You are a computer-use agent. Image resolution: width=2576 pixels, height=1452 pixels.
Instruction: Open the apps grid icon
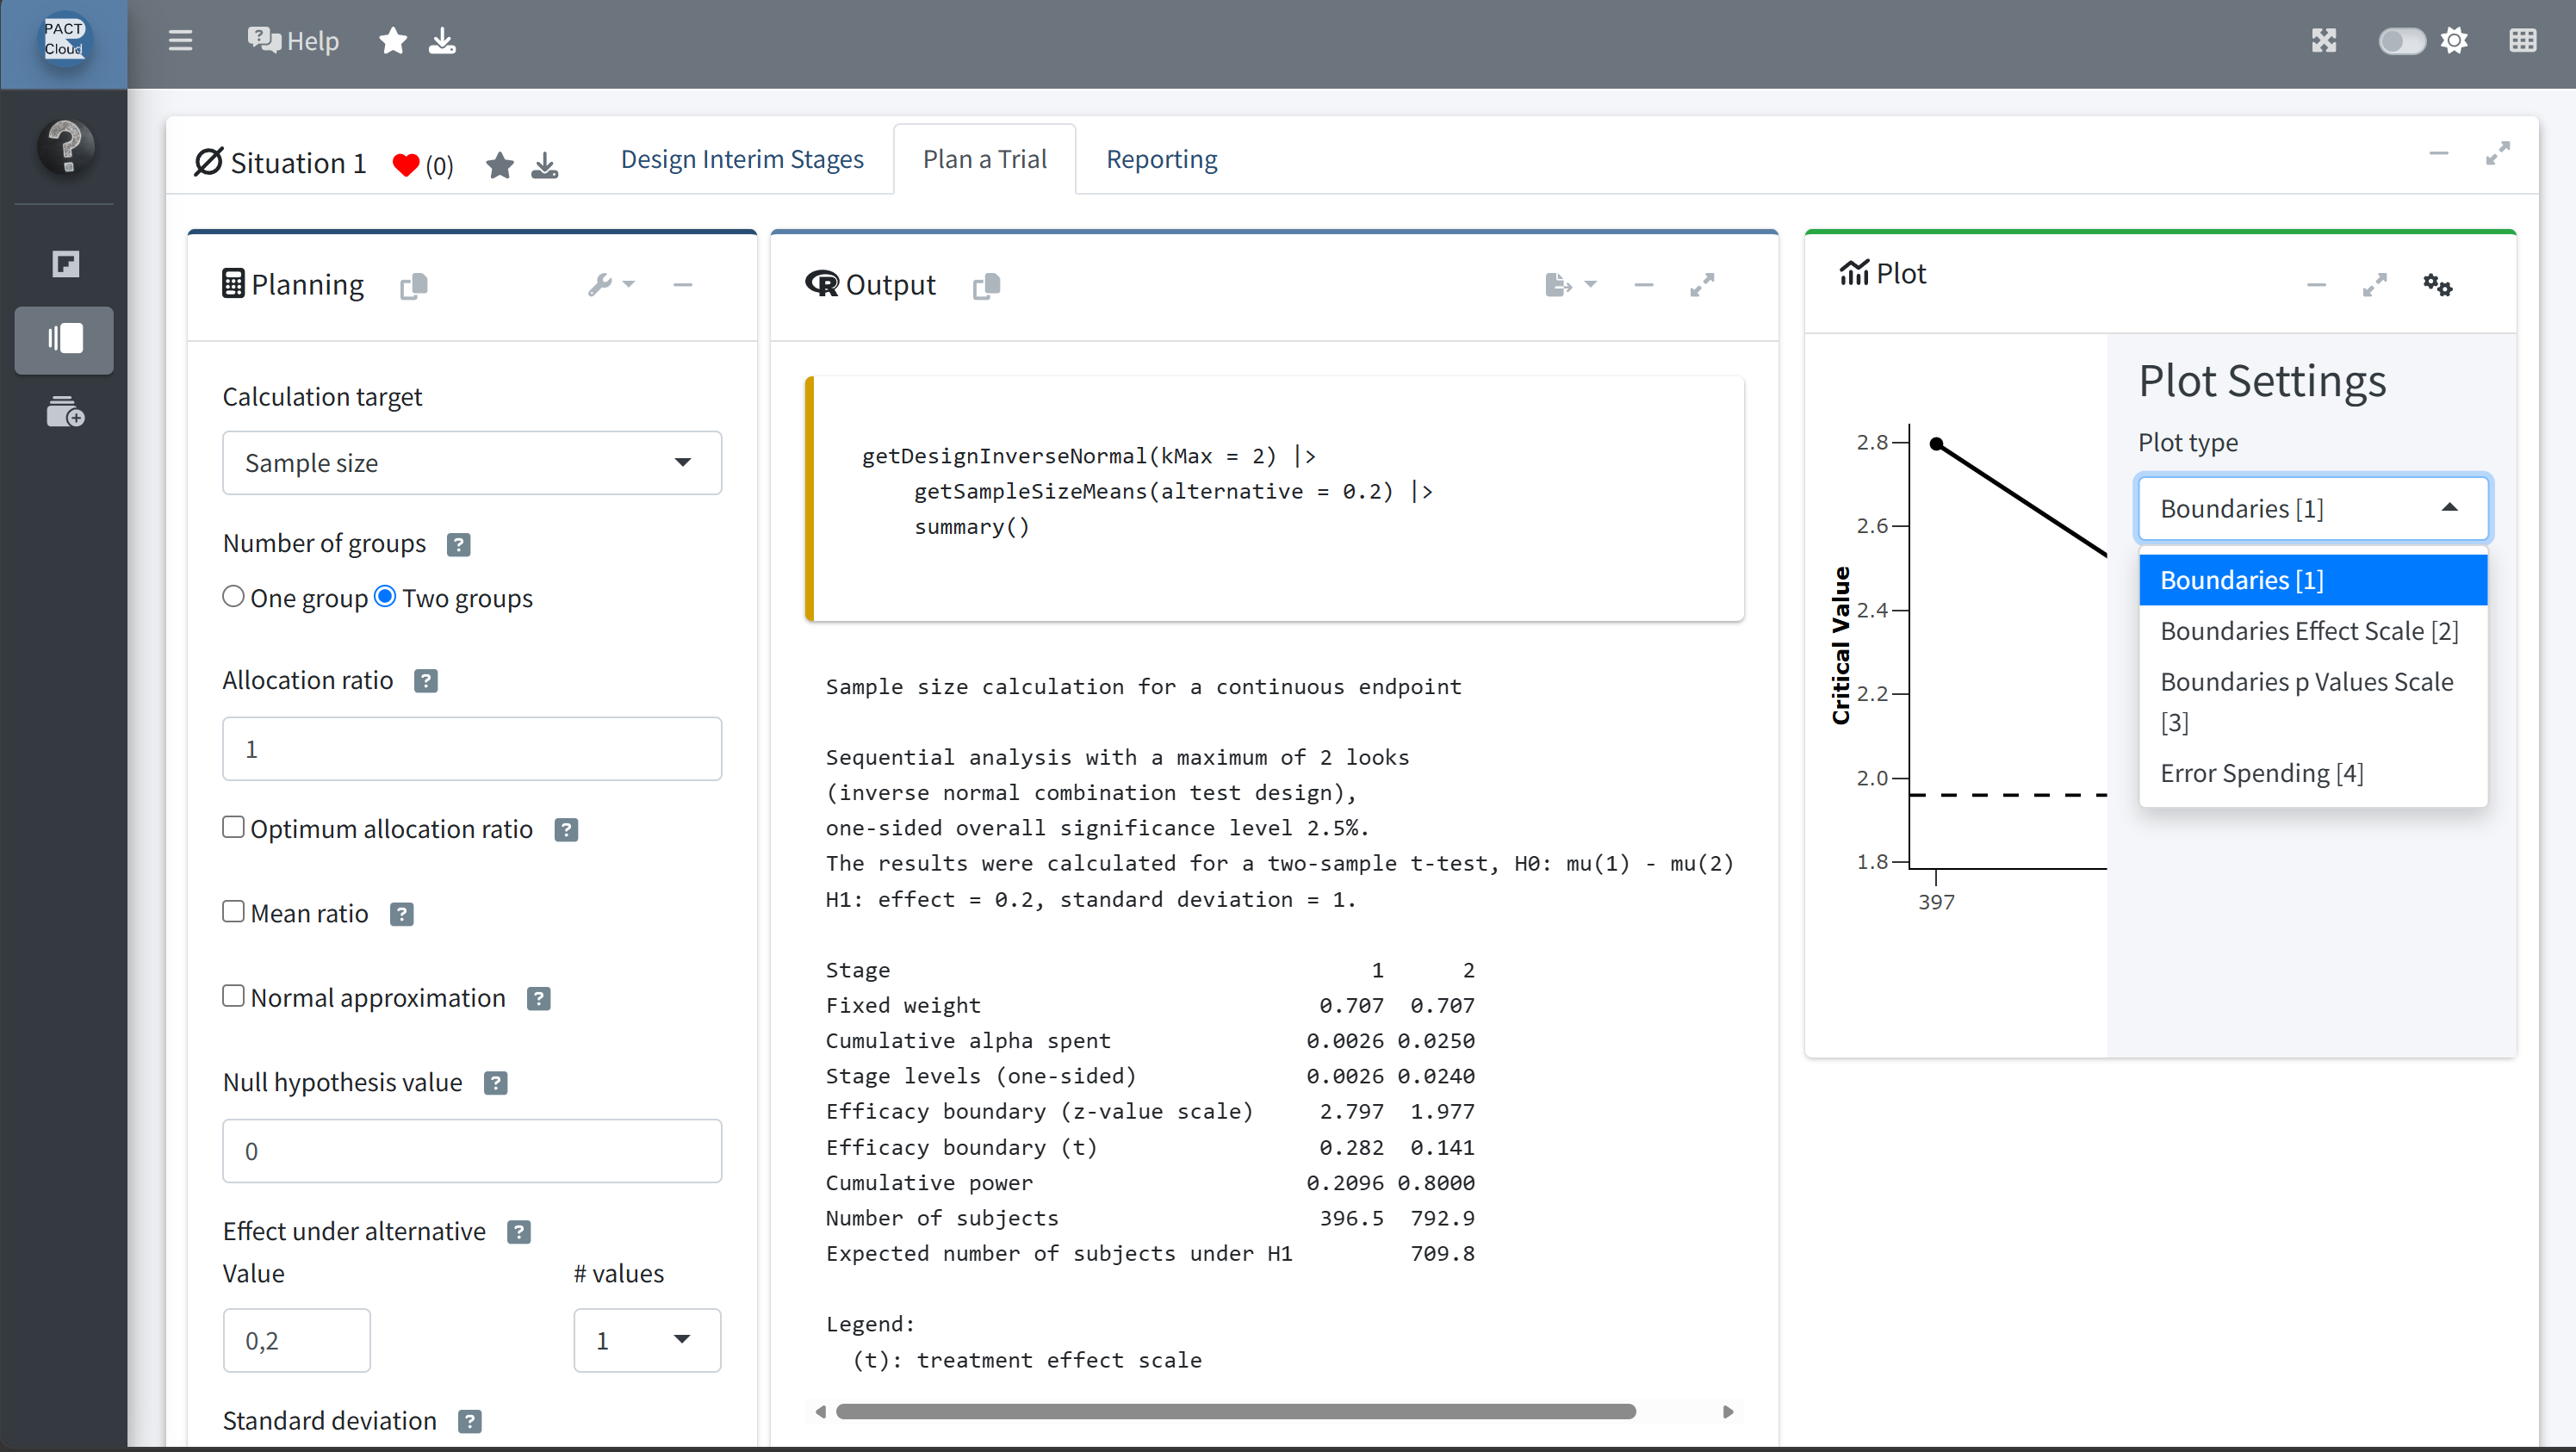tap(2523, 41)
